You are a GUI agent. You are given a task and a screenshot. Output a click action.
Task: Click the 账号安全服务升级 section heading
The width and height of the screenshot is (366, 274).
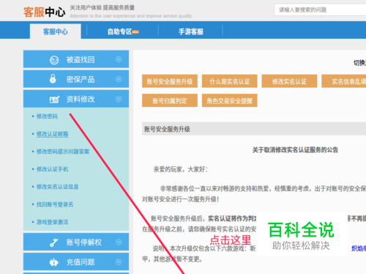click(x=167, y=129)
